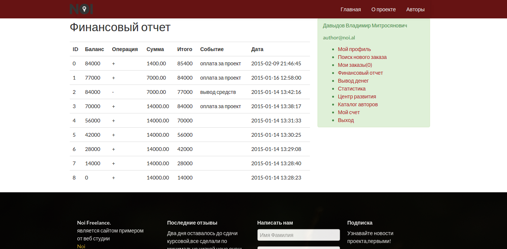Select date 2015-02-09 21:46:45 cell
The image size is (507, 249).
(x=276, y=63)
